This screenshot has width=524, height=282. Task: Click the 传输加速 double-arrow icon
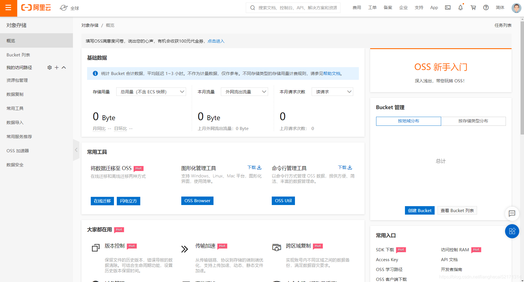[185, 249]
